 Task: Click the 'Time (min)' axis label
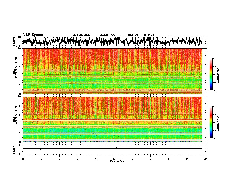point(117,161)
